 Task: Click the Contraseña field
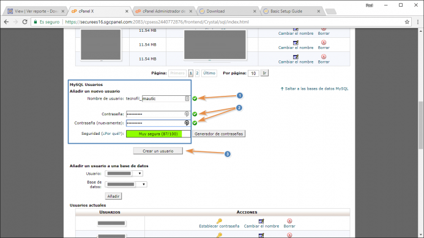(x=158, y=114)
